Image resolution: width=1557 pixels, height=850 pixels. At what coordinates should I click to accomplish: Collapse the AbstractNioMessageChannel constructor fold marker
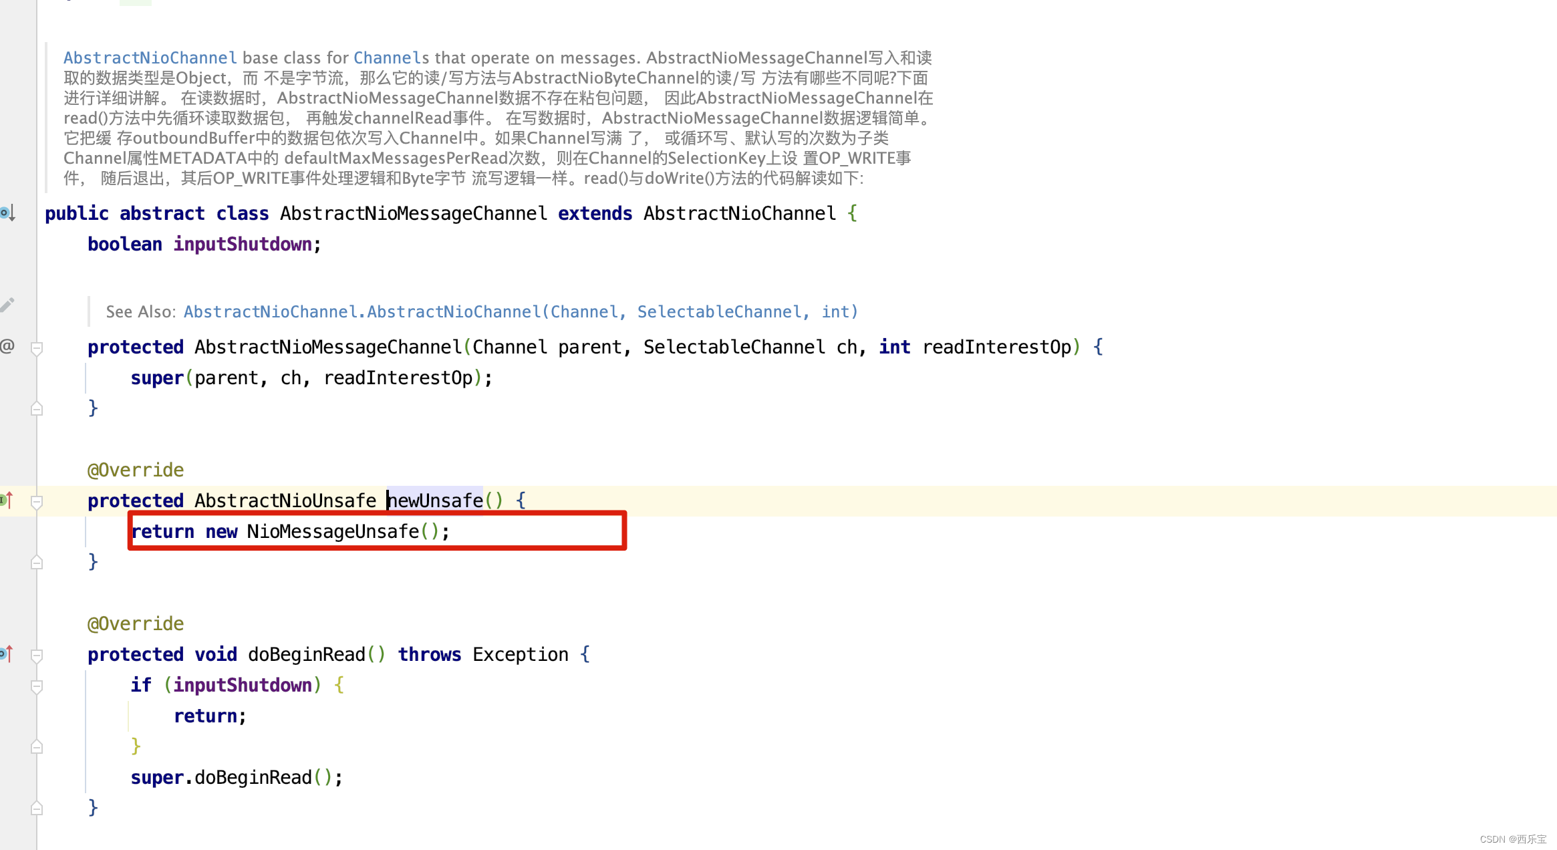[37, 348]
